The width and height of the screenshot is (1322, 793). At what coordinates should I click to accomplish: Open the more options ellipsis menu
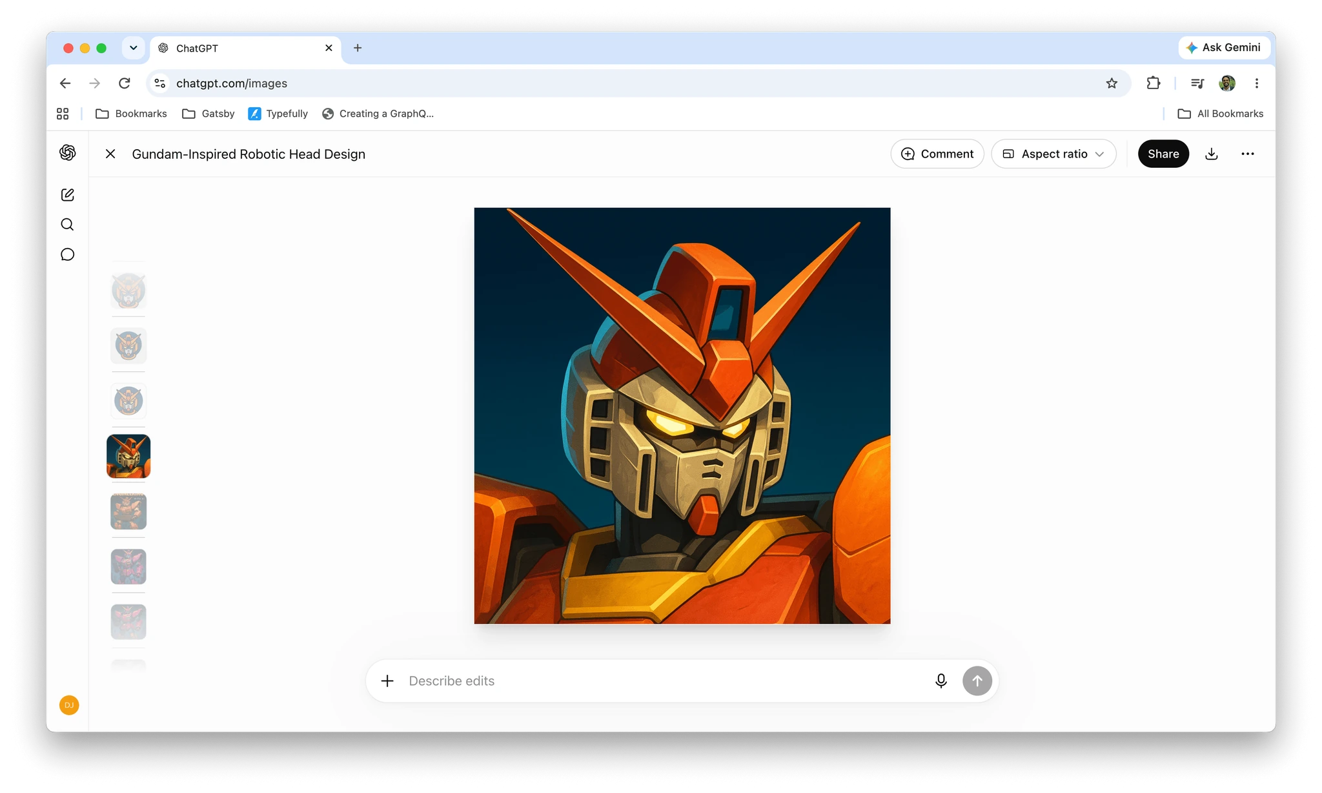pyautogui.click(x=1248, y=154)
